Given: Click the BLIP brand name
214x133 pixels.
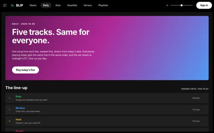Looking at the screenshot, I should tap(19, 5).
